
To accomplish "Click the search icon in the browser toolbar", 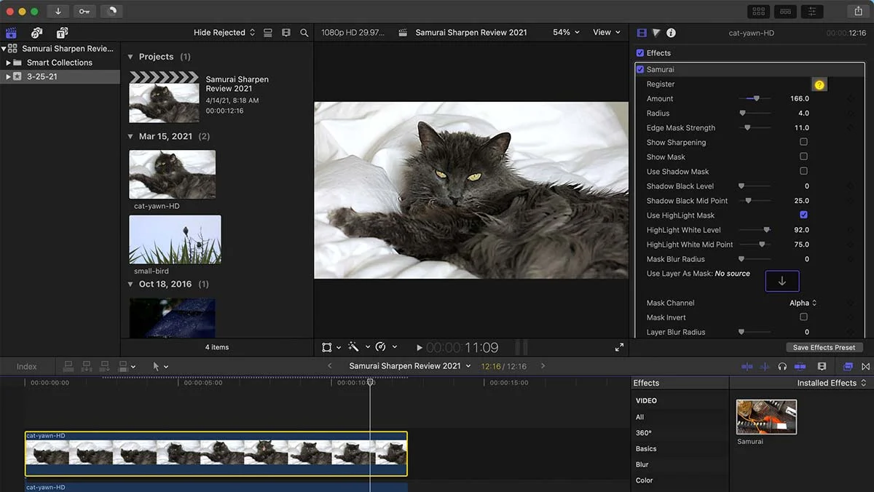I will 304,32.
